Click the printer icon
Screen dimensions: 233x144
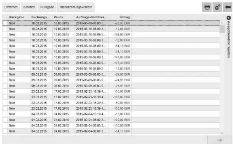(x=207, y=7)
